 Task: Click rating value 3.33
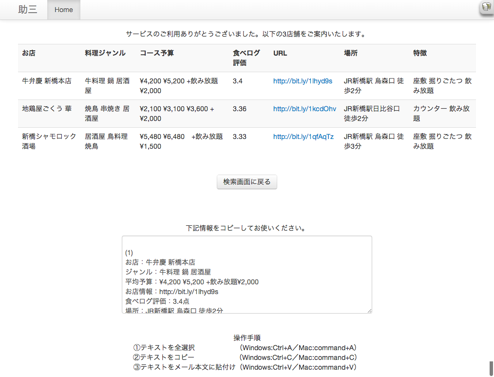239,137
